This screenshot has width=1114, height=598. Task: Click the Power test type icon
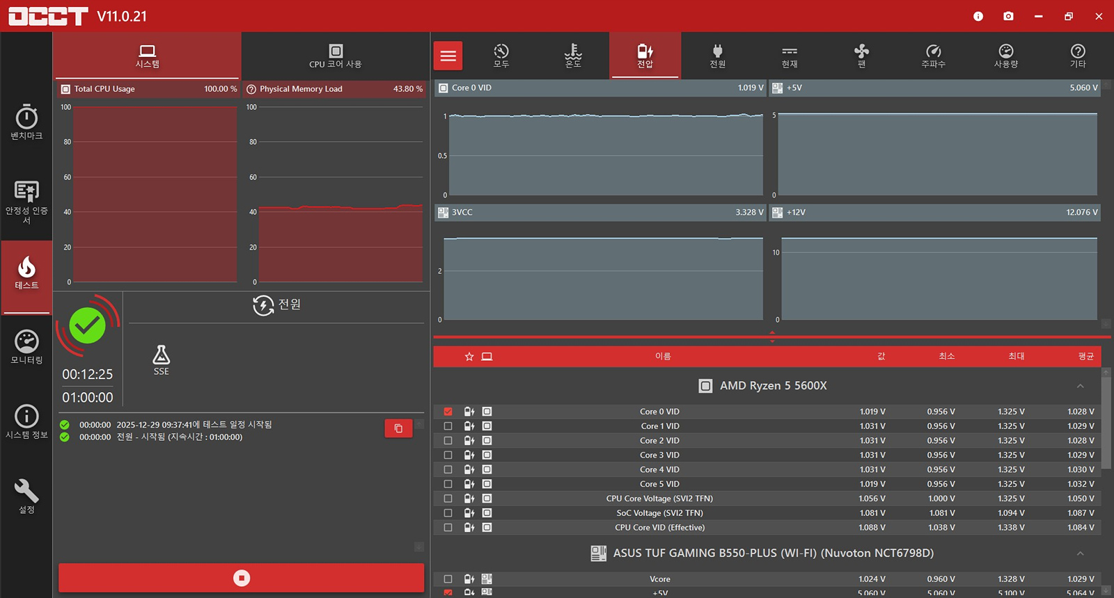(263, 305)
